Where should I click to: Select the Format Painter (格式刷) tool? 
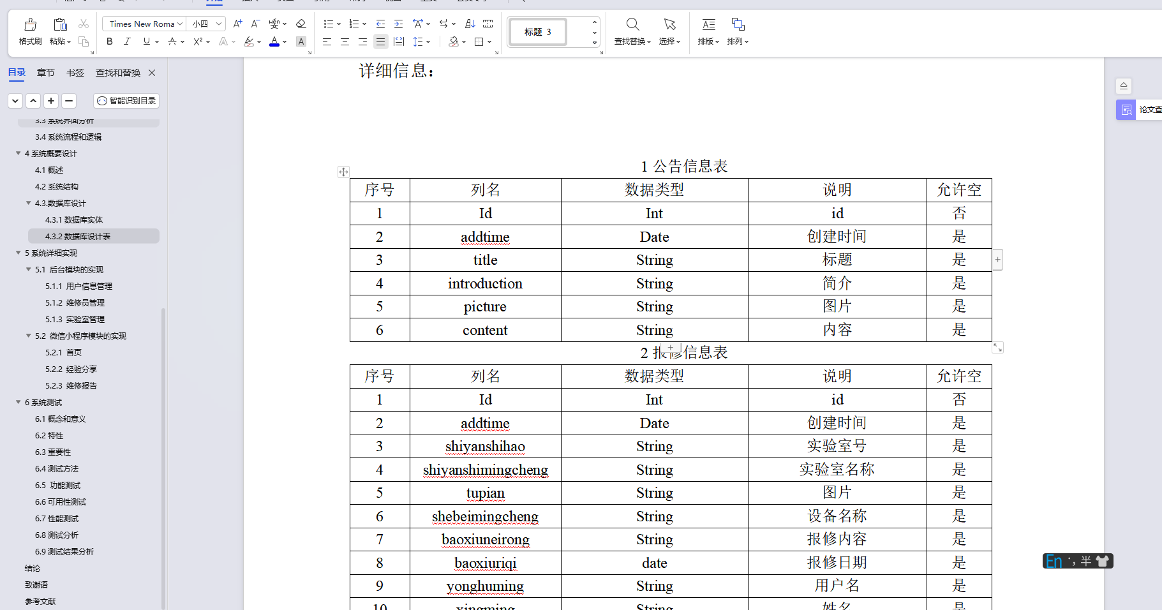(29, 31)
